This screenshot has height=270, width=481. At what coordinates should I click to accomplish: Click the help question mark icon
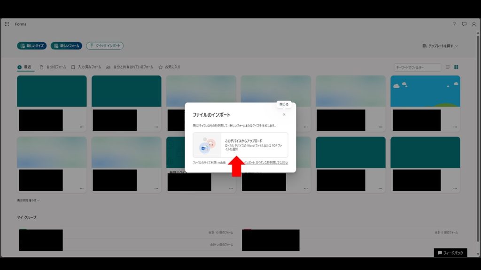tap(454, 24)
